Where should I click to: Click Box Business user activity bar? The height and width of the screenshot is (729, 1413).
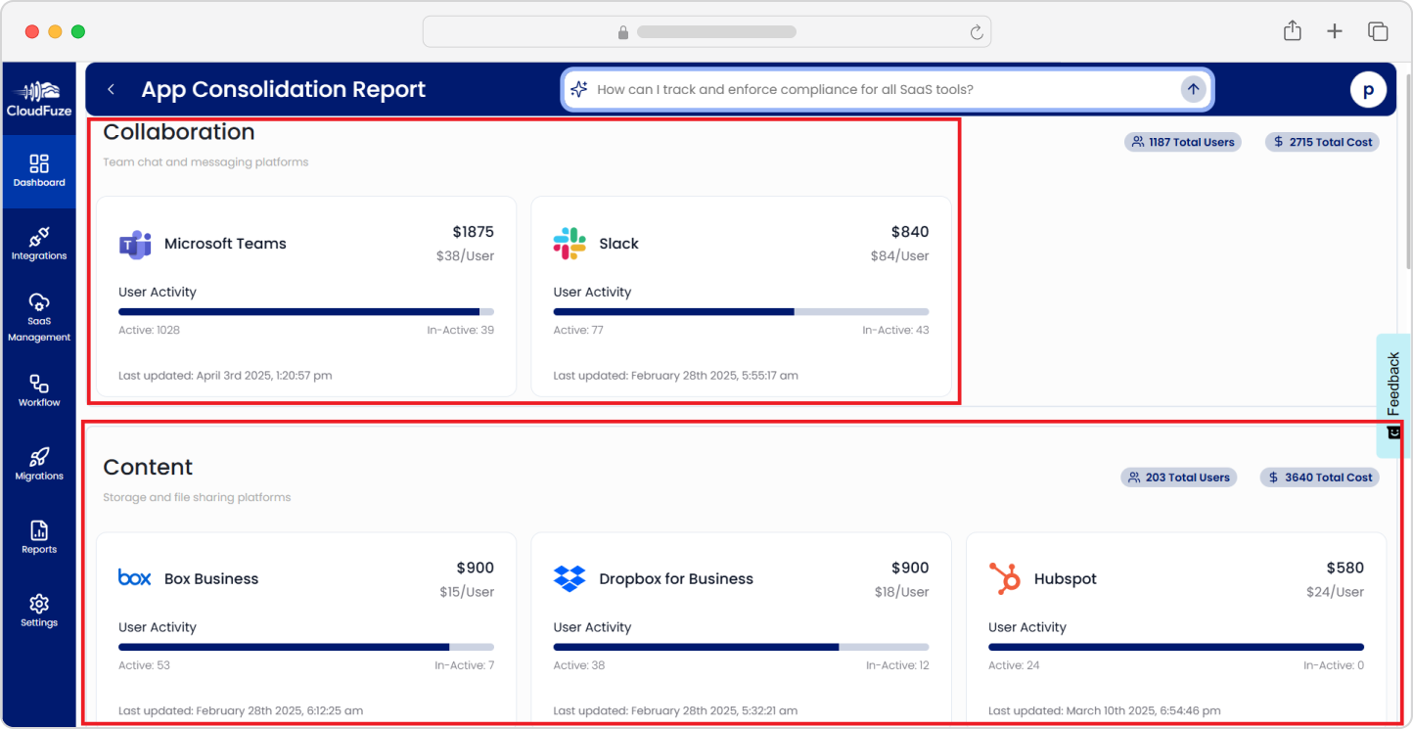306,647
